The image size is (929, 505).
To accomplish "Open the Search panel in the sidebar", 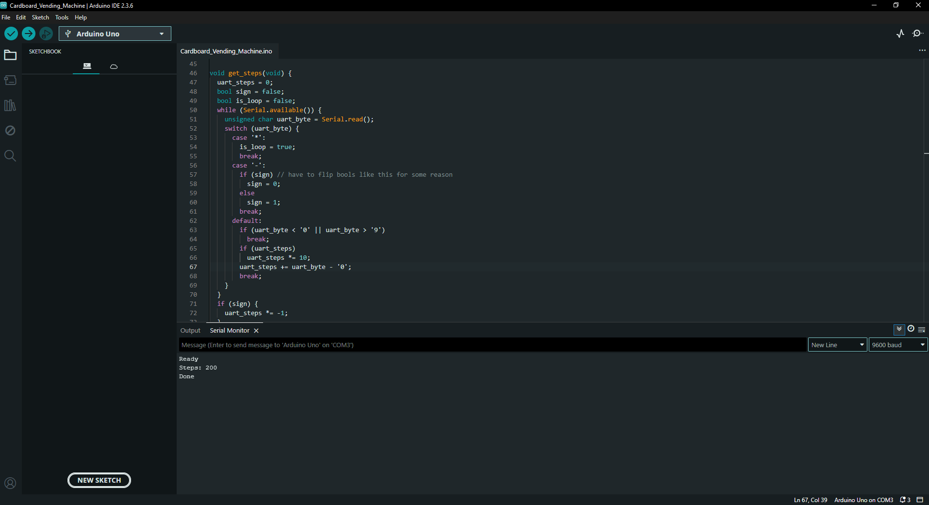I will point(10,156).
